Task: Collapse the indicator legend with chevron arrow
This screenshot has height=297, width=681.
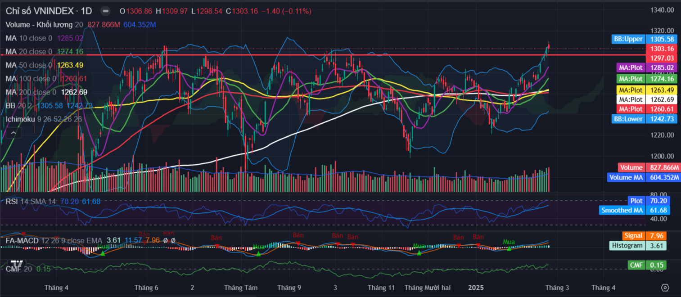Action: [13, 133]
